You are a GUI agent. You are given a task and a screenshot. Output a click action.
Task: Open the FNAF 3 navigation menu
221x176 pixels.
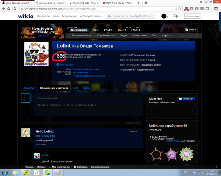[x=122, y=30]
